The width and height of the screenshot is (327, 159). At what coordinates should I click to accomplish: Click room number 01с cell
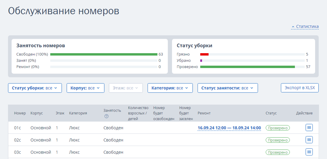pyautogui.click(x=17, y=128)
